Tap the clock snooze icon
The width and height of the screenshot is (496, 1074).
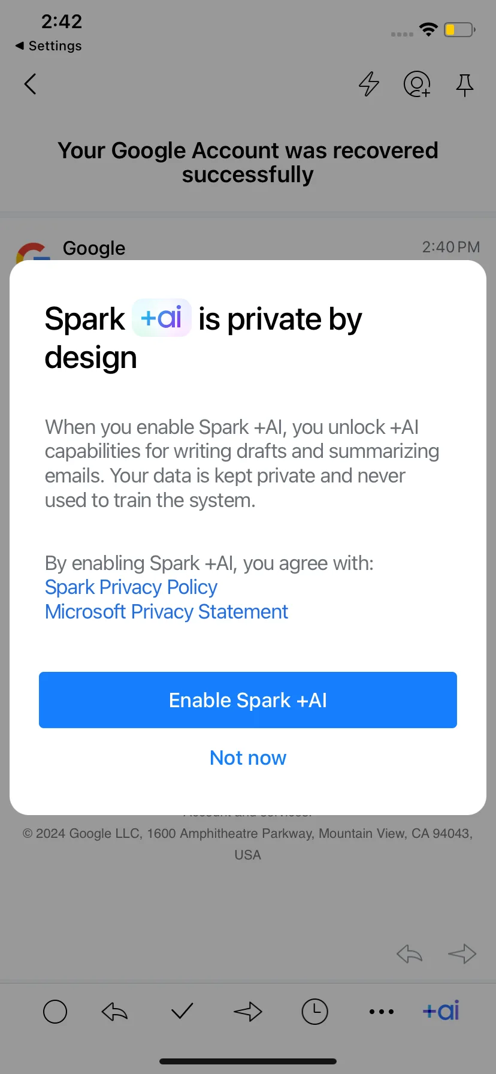pyautogui.click(x=314, y=1012)
